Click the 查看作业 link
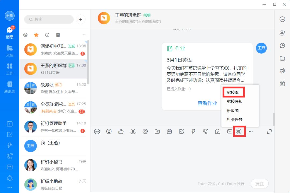 coord(207,103)
